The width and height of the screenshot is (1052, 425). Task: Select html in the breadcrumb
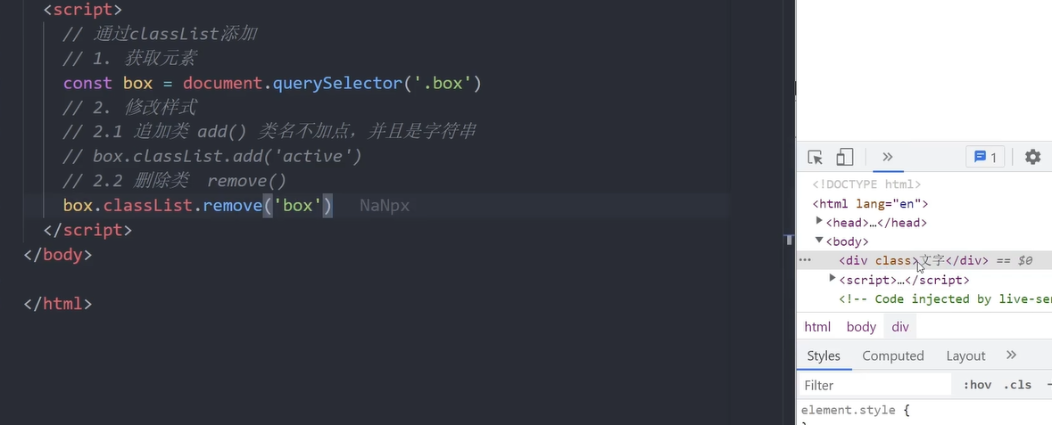pos(817,327)
